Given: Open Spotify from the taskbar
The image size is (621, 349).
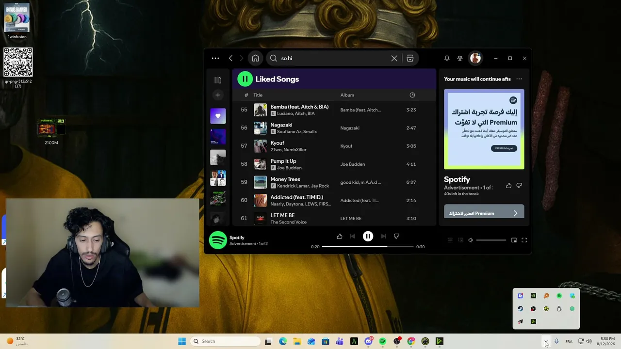Looking at the screenshot, I should point(383,341).
